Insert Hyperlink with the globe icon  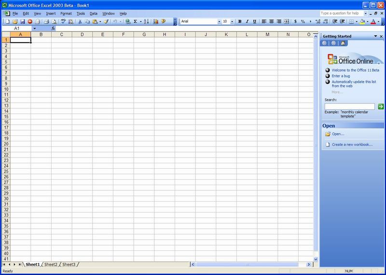128,21
